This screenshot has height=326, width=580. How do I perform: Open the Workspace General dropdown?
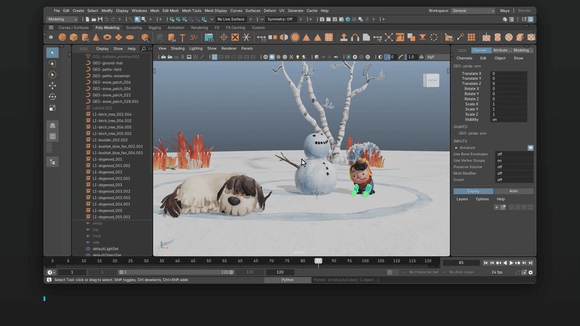click(473, 11)
